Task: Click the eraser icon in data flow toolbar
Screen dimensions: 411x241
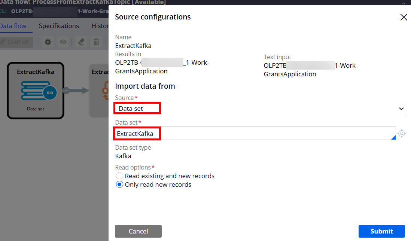Action: (x=81, y=42)
